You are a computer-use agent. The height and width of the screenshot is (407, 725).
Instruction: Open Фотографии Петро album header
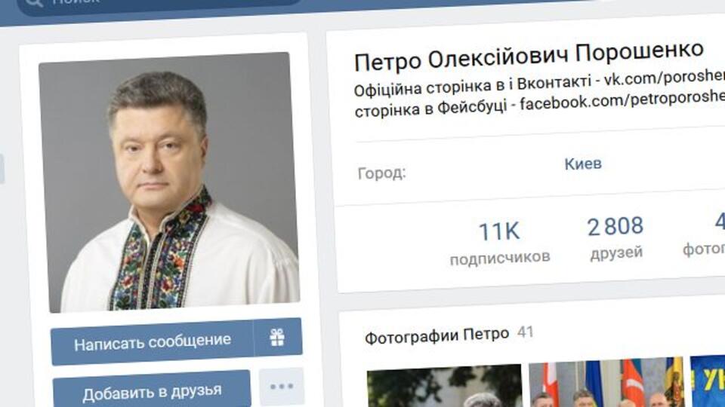(x=437, y=335)
